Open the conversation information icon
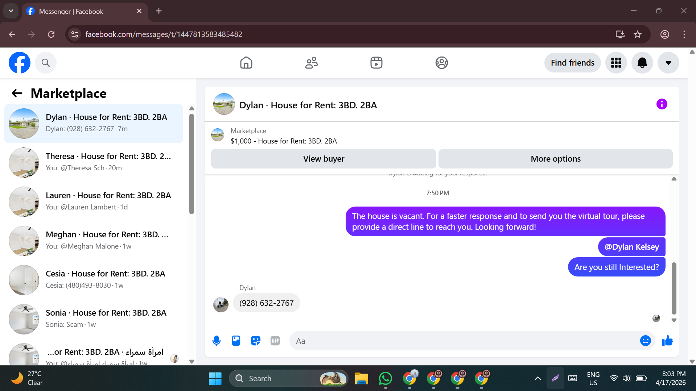 662,104
